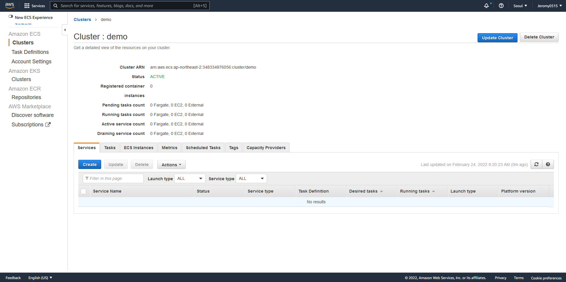Click the Delete service button
This screenshot has height=282, width=566.
142,165
